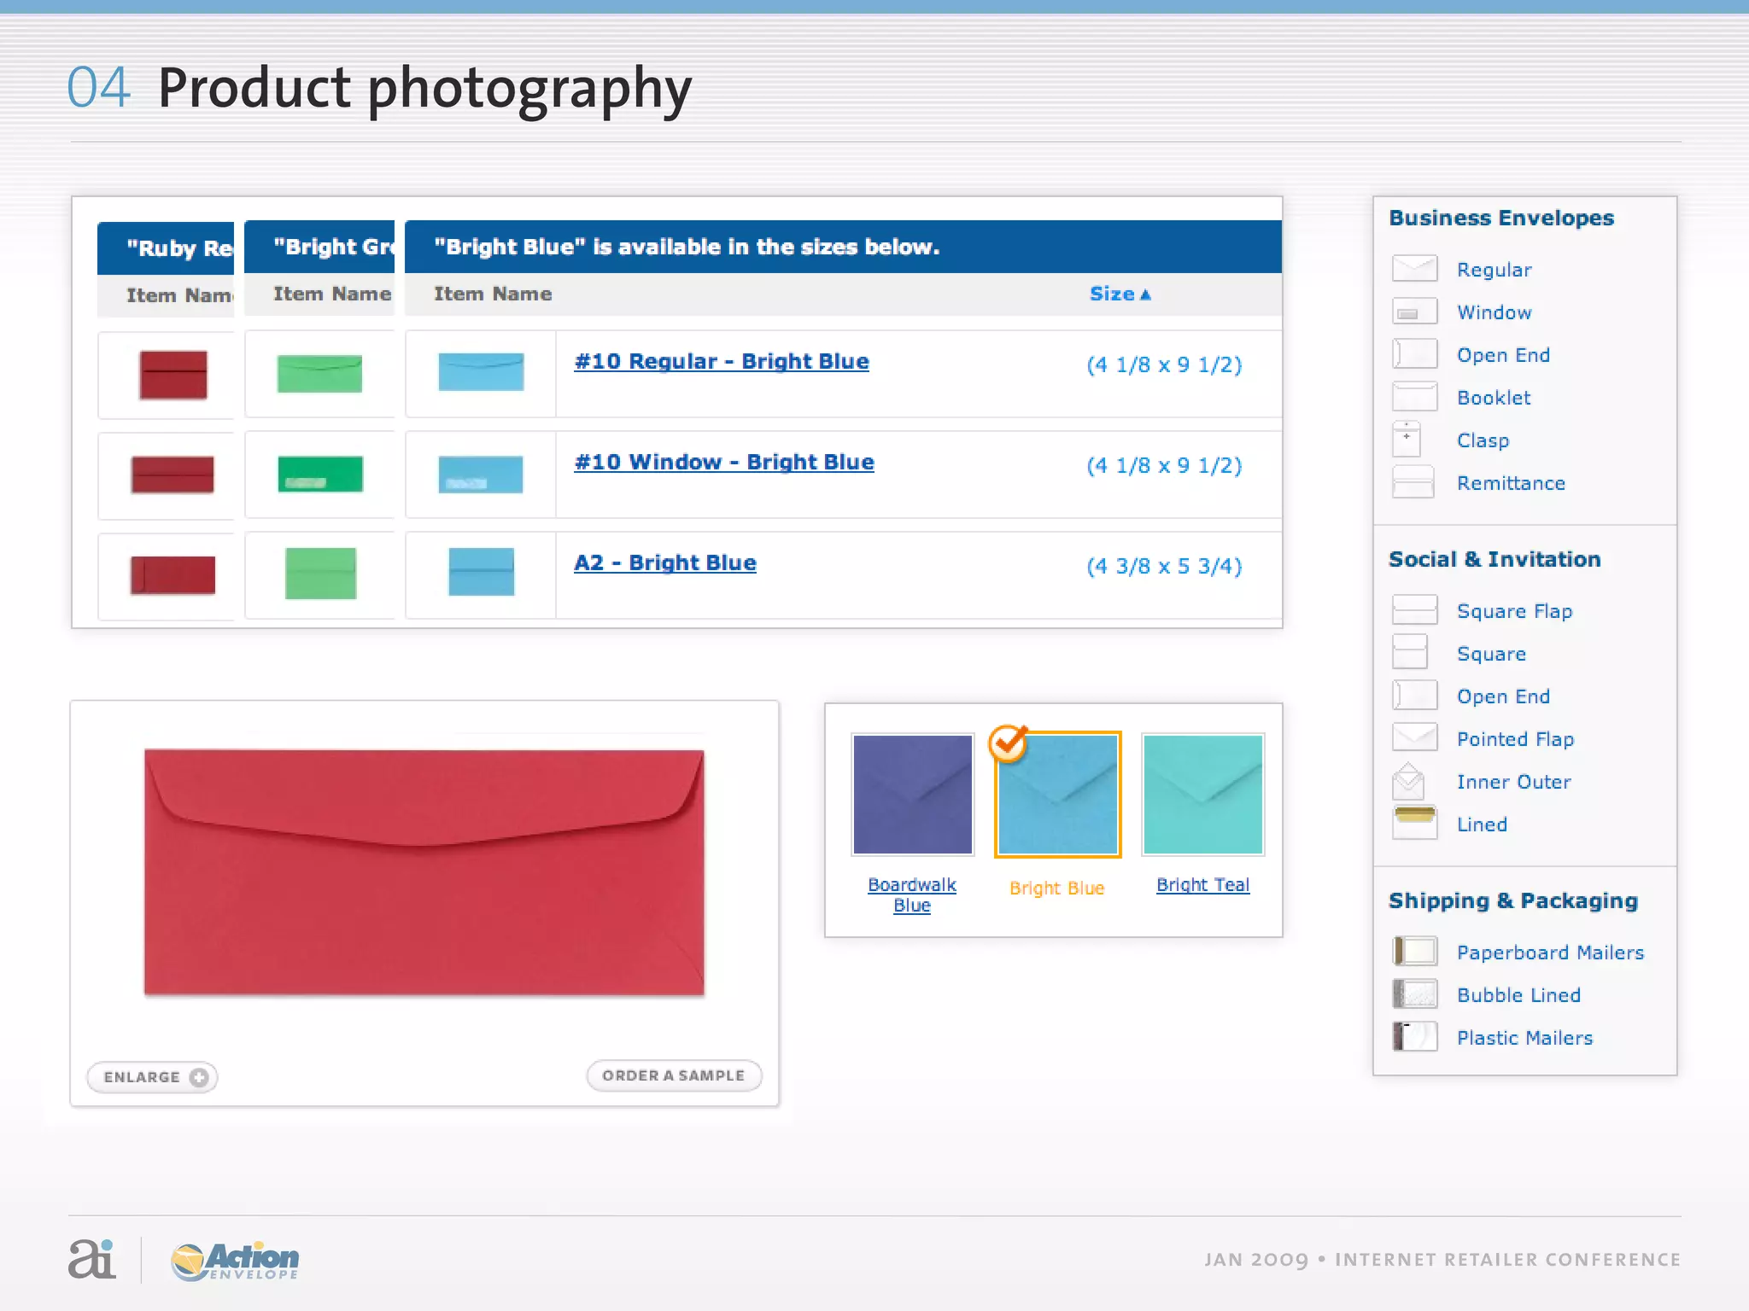Click the Booklet envelope icon
The image size is (1749, 1311).
[1414, 397]
